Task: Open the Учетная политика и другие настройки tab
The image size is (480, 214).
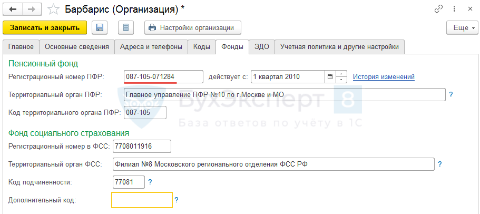Action: click(x=339, y=47)
